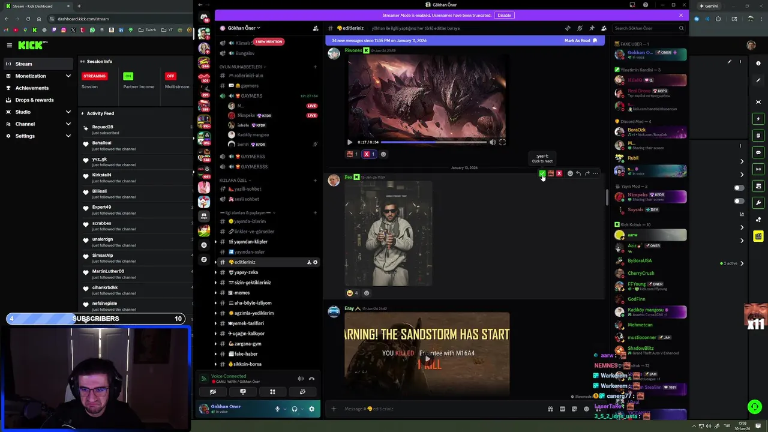Turn on camera in voice panel
Screen dimensions: 768x432
(x=213, y=392)
